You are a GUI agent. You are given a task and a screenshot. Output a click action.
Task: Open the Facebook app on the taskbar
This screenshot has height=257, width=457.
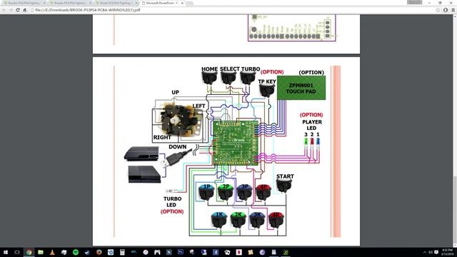pos(216,252)
